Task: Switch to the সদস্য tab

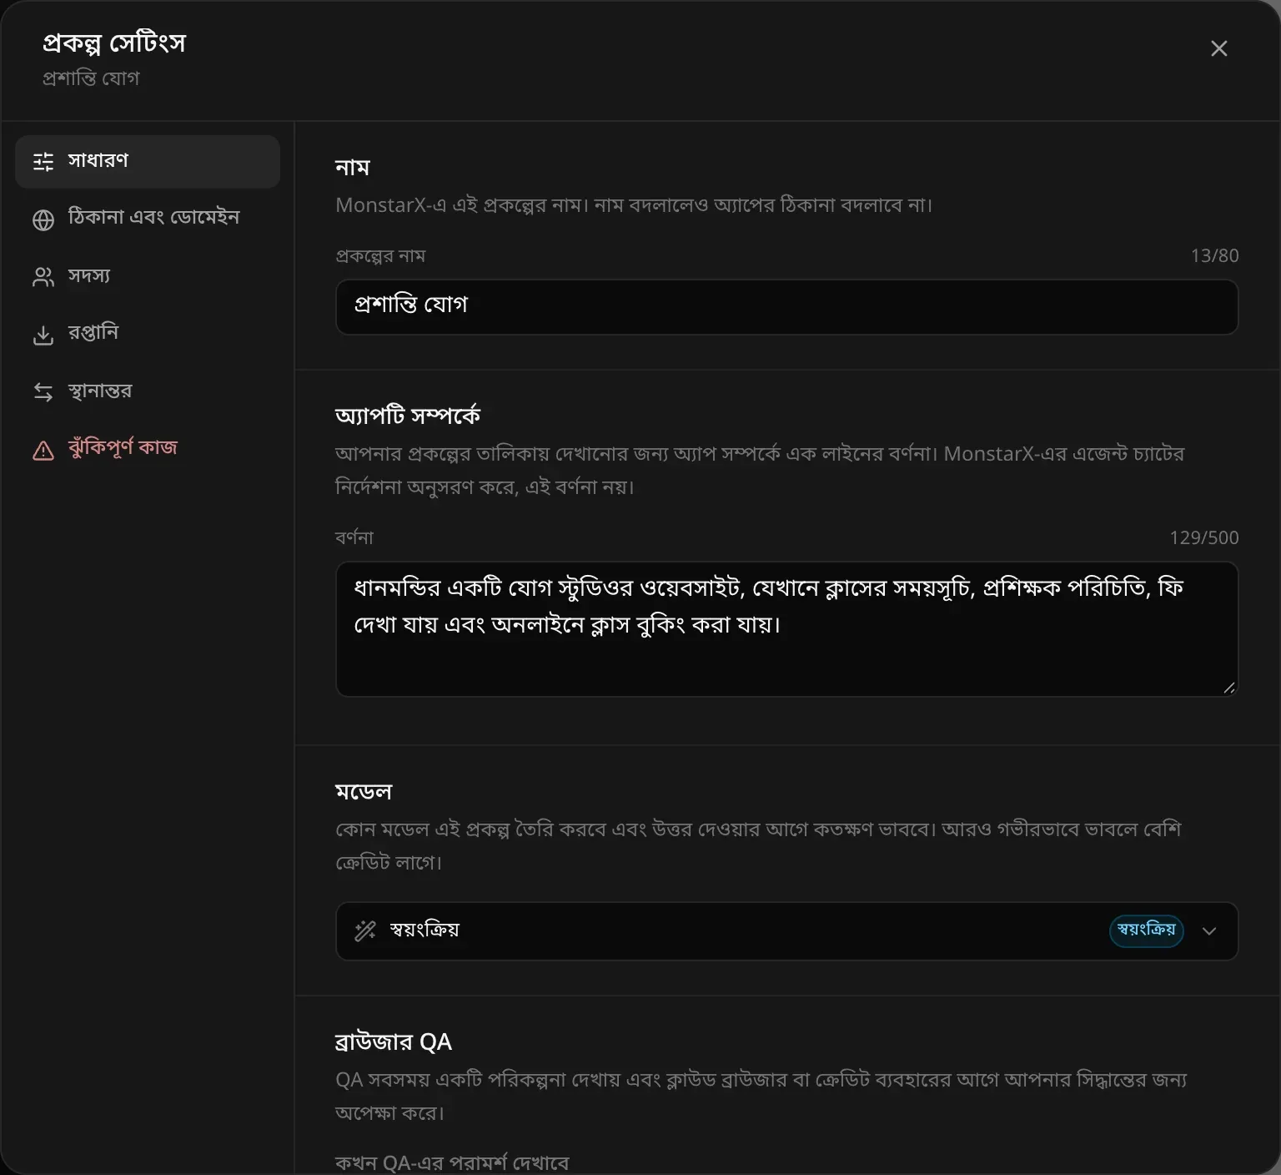Action: click(148, 276)
